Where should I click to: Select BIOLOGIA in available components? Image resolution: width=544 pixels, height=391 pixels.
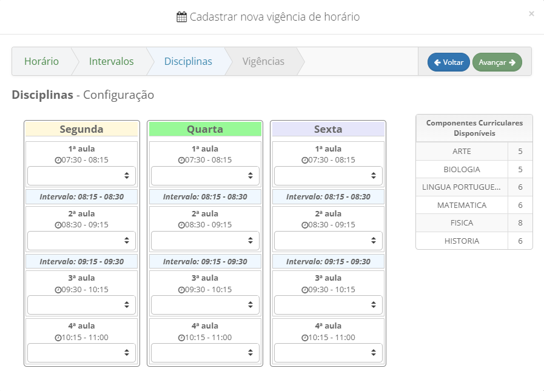click(x=462, y=169)
